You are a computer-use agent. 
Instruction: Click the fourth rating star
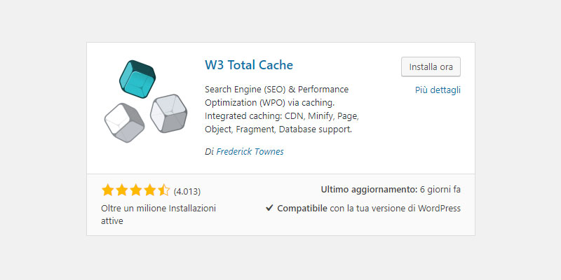click(x=149, y=190)
